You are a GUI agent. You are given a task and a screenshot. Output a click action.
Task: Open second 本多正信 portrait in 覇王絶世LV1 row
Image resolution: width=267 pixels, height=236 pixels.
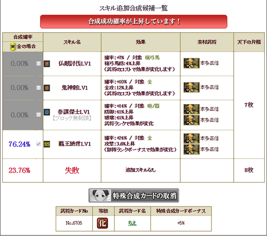191,149
